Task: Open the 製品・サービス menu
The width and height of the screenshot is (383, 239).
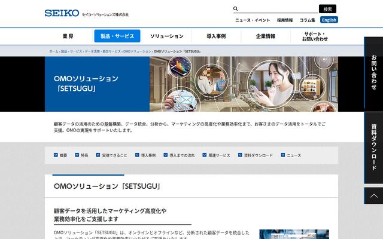Action: (x=117, y=36)
